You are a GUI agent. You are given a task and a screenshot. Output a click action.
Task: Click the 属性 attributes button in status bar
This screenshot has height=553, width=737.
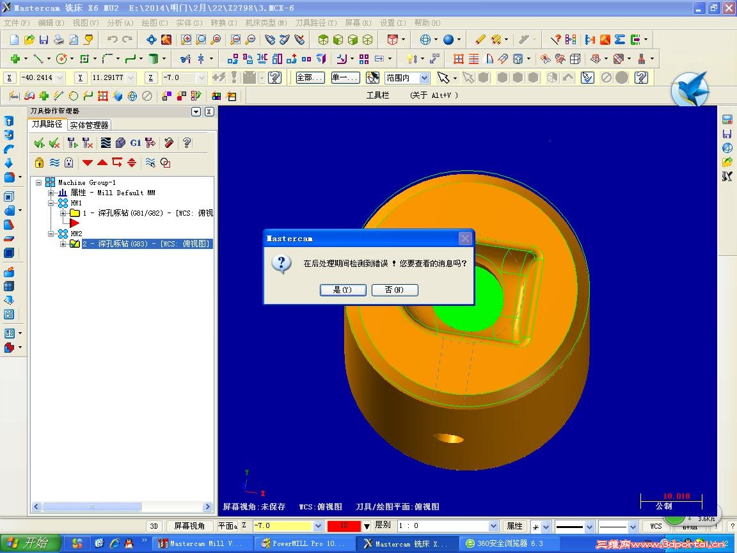pyautogui.click(x=514, y=525)
